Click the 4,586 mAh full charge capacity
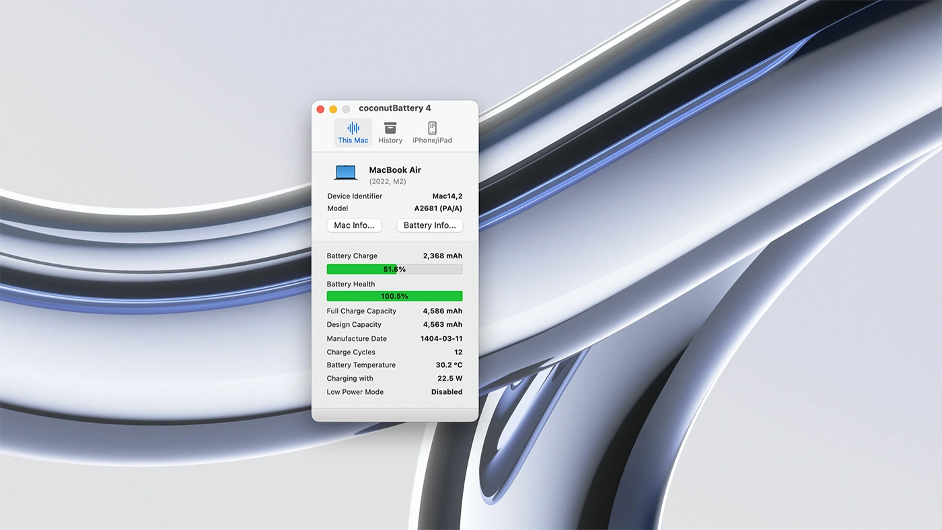 (442, 311)
